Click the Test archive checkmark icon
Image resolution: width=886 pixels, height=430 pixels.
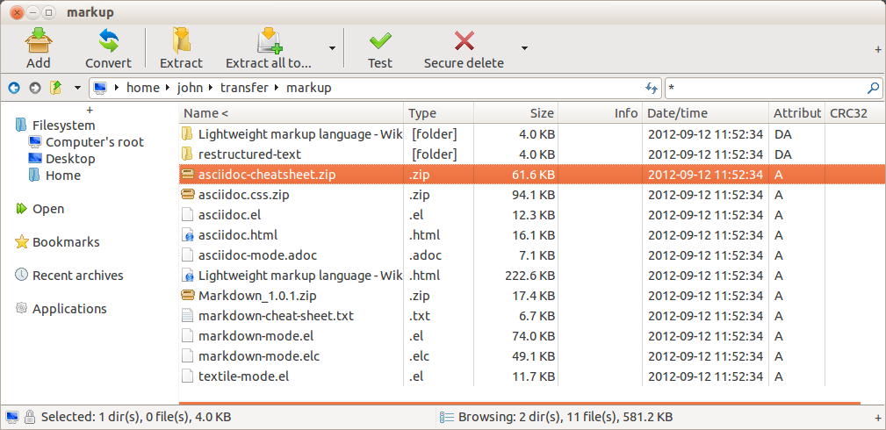(x=379, y=41)
